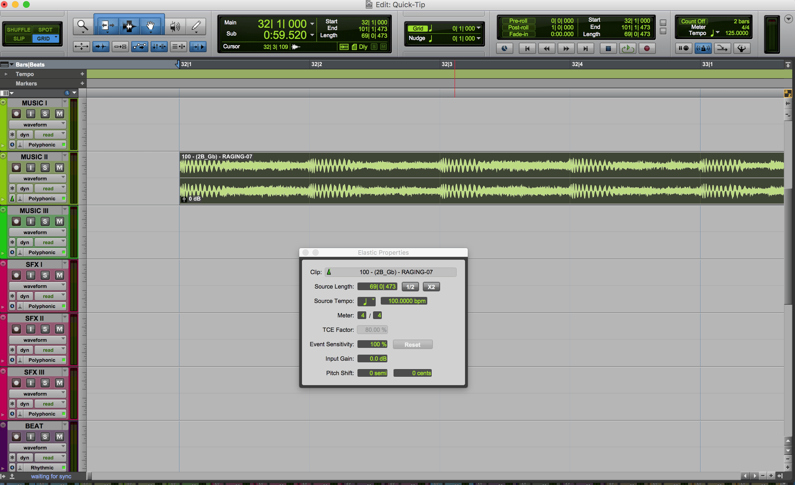
Task: Open timebase selector on MUSIC I track
Action: (x=12, y=145)
